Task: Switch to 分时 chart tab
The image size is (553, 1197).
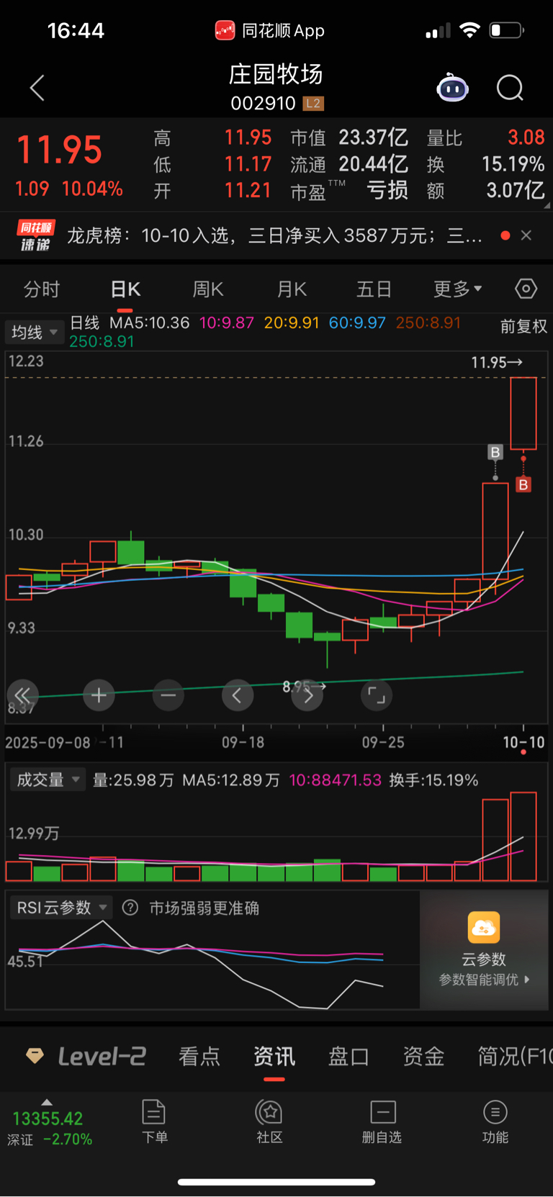Action: [42, 289]
